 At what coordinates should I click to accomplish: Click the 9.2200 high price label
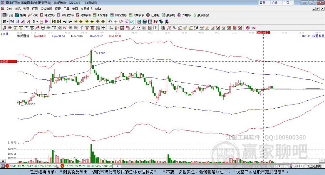click(101, 53)
